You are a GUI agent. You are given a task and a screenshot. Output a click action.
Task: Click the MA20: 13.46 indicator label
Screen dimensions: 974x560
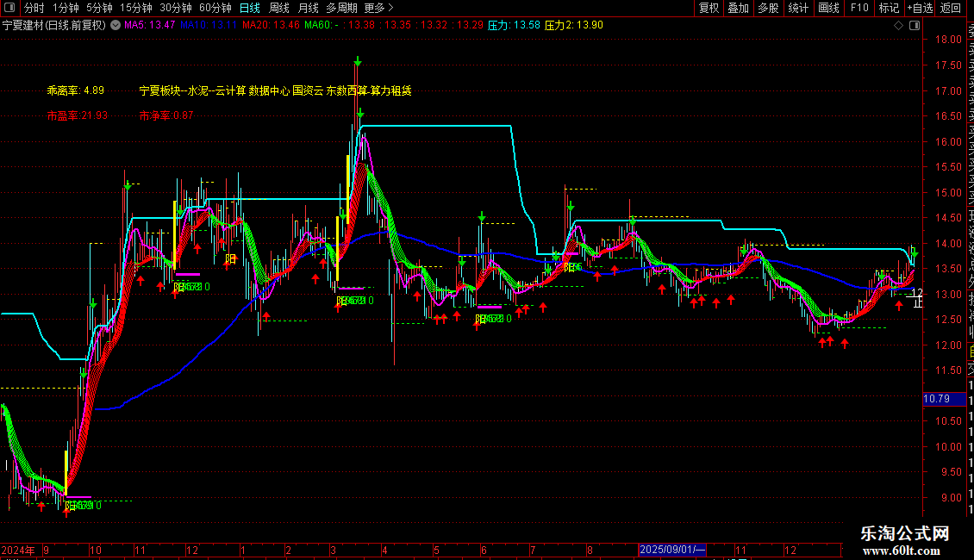click(x=271, y=25)
